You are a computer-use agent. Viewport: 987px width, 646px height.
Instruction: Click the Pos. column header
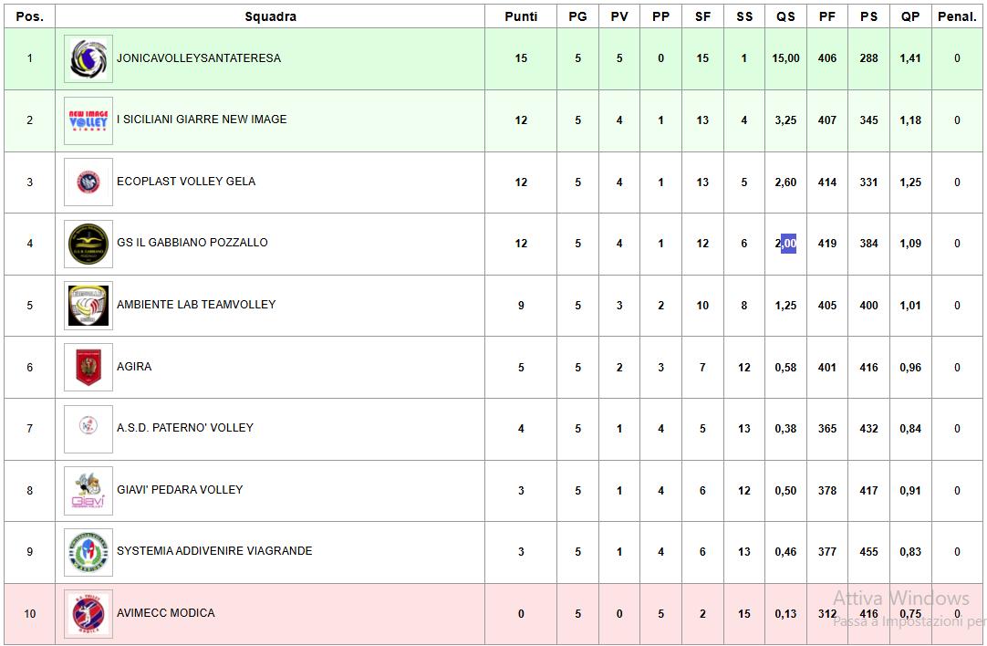coord(29,16)
